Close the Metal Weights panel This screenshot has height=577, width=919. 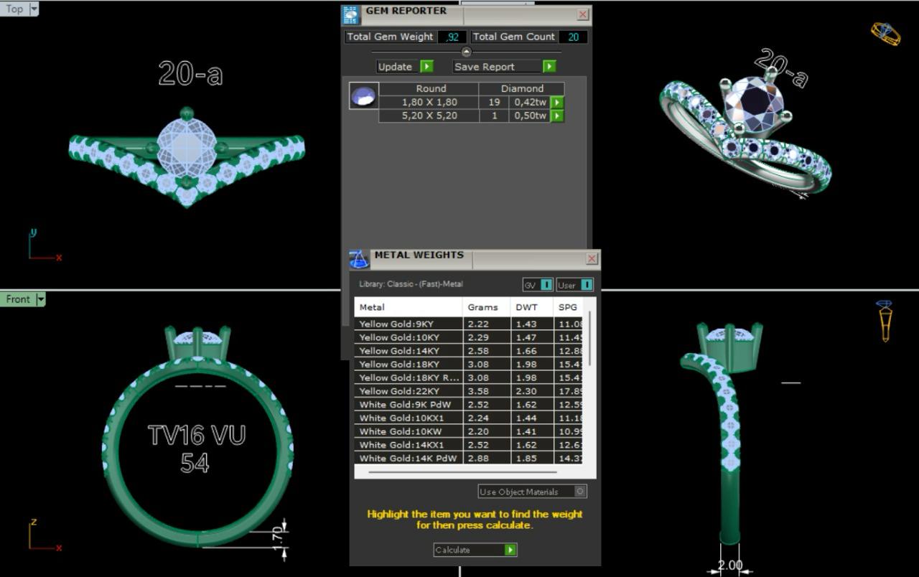[592, 258]
